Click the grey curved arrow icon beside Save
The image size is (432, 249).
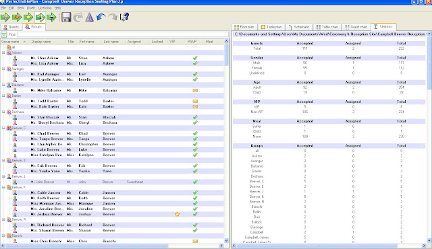pyautogui.click(x=78, y=17)
